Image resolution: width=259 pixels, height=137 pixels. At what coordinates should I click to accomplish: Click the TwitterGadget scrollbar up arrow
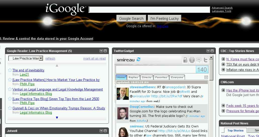(211, 58)
